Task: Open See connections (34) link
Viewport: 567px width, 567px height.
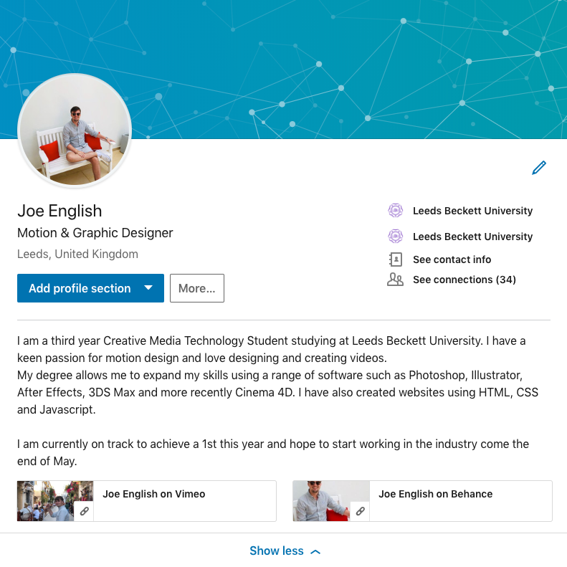Action: (x=464, y=280)
